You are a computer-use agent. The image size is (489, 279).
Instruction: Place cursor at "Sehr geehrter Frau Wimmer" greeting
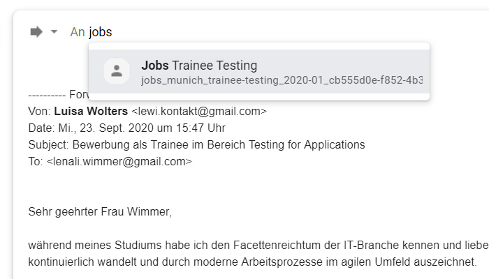tap(100, 212)
